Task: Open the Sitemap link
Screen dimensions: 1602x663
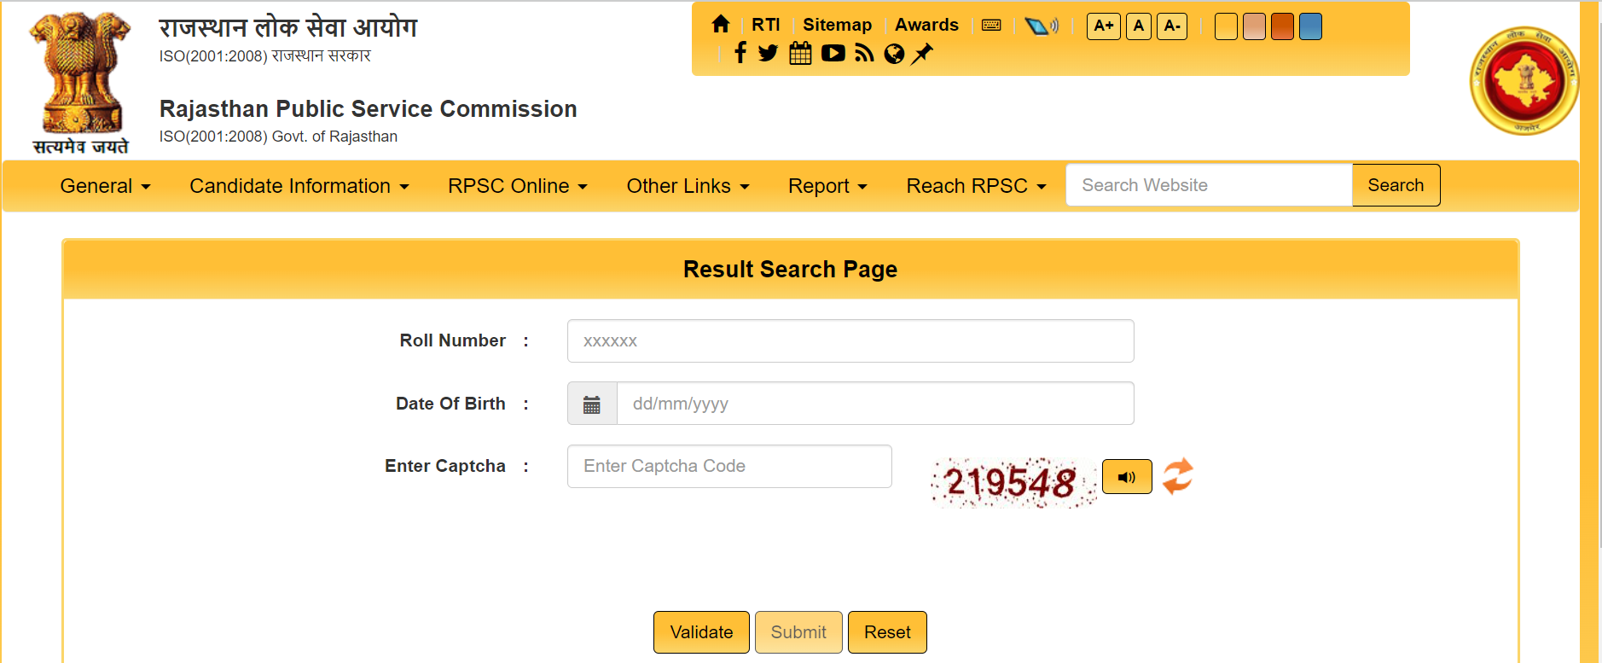Action: tap(837, 25)
